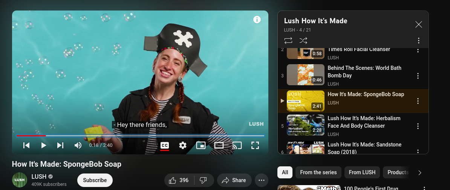Skip to previous video in playlist
The image size is (450, 190).
click(x=26, y=145)
